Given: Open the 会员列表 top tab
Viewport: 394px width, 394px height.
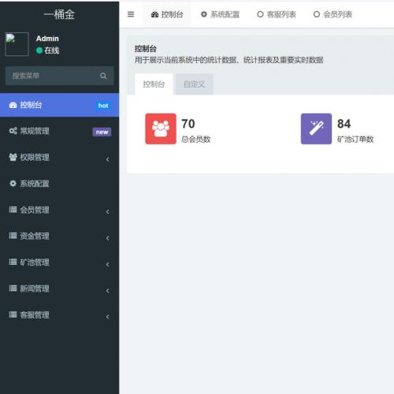Looking at the screenshot, I should click(x=333, y=14).
